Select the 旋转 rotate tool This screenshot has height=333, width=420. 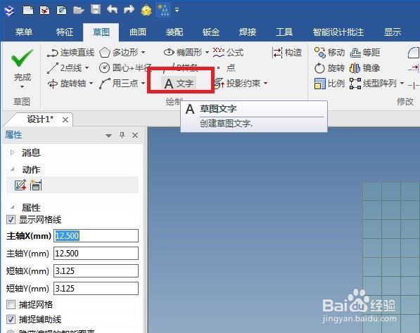point(329,68)
